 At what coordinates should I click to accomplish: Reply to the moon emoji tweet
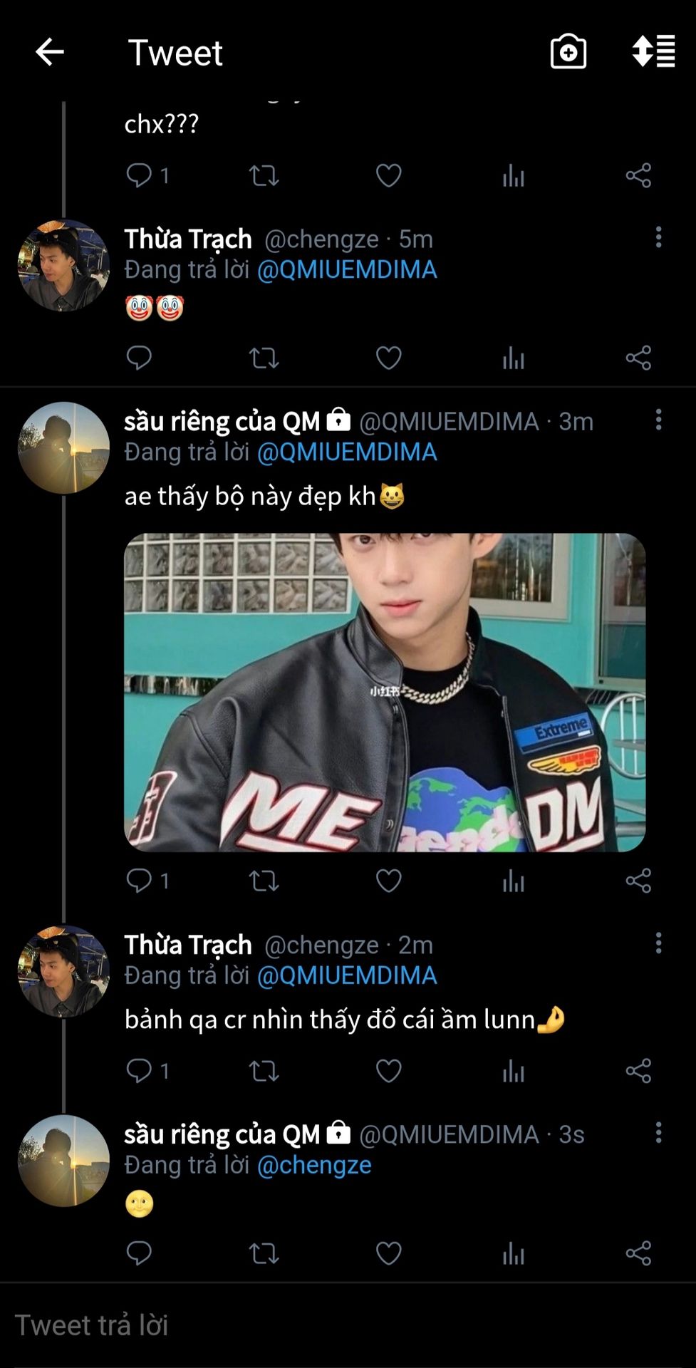139,1253
